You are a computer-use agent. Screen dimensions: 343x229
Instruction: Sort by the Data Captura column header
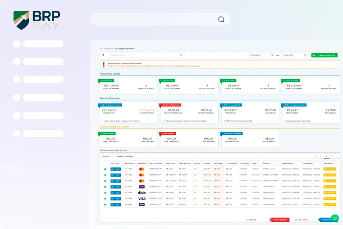click(287, 163)
